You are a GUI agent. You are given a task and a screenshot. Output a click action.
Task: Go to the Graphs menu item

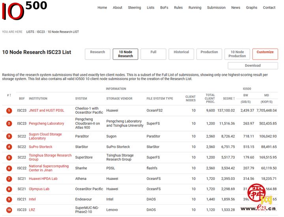click(251, 7)
